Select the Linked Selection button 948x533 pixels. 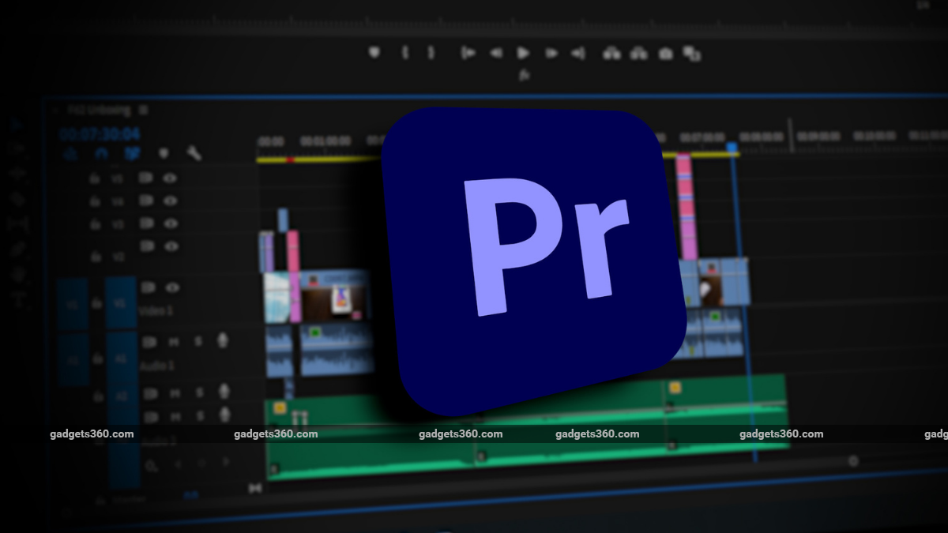(x=132, y=153)
